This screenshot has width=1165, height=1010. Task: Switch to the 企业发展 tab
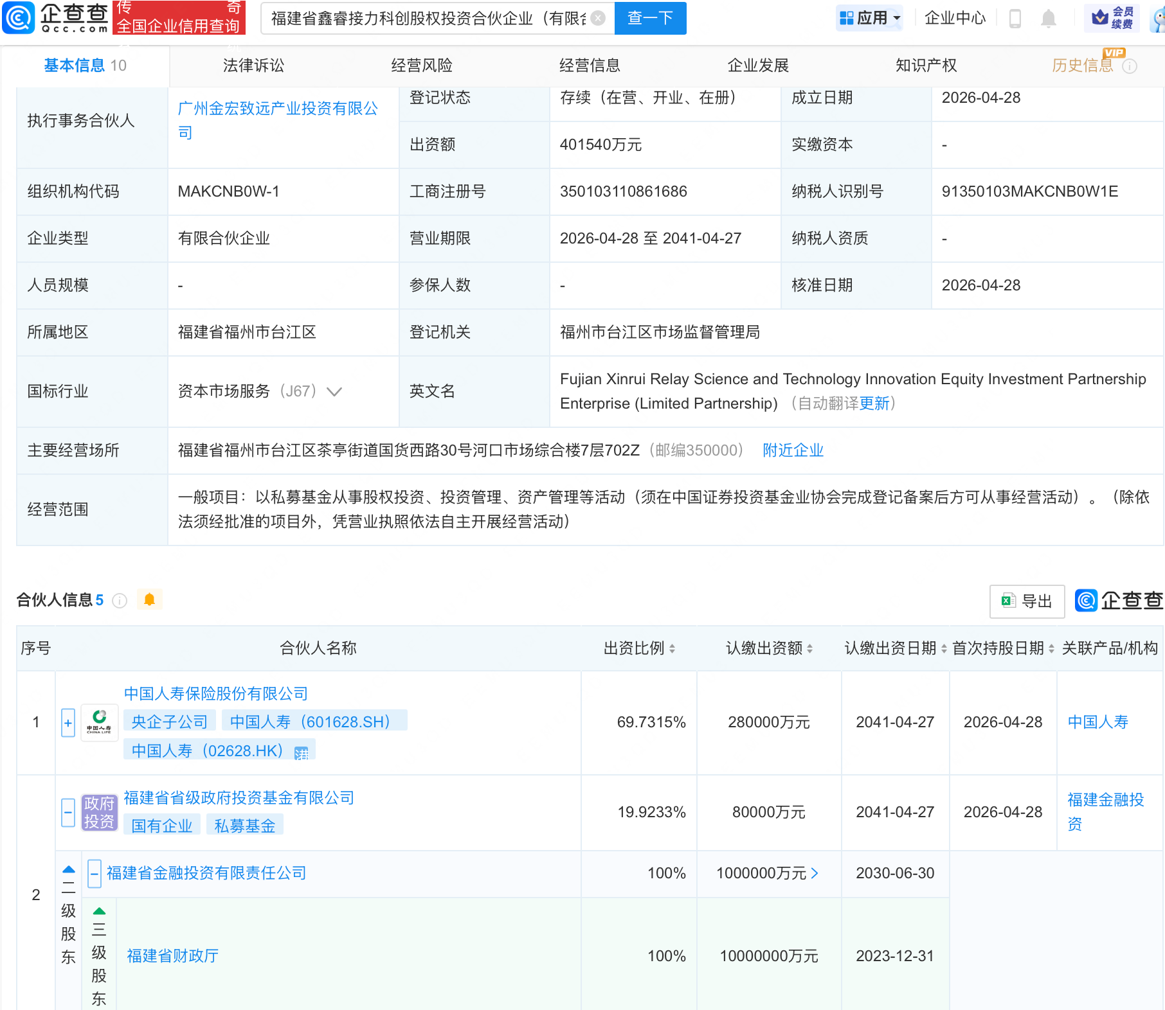click(x=759, y=65)
